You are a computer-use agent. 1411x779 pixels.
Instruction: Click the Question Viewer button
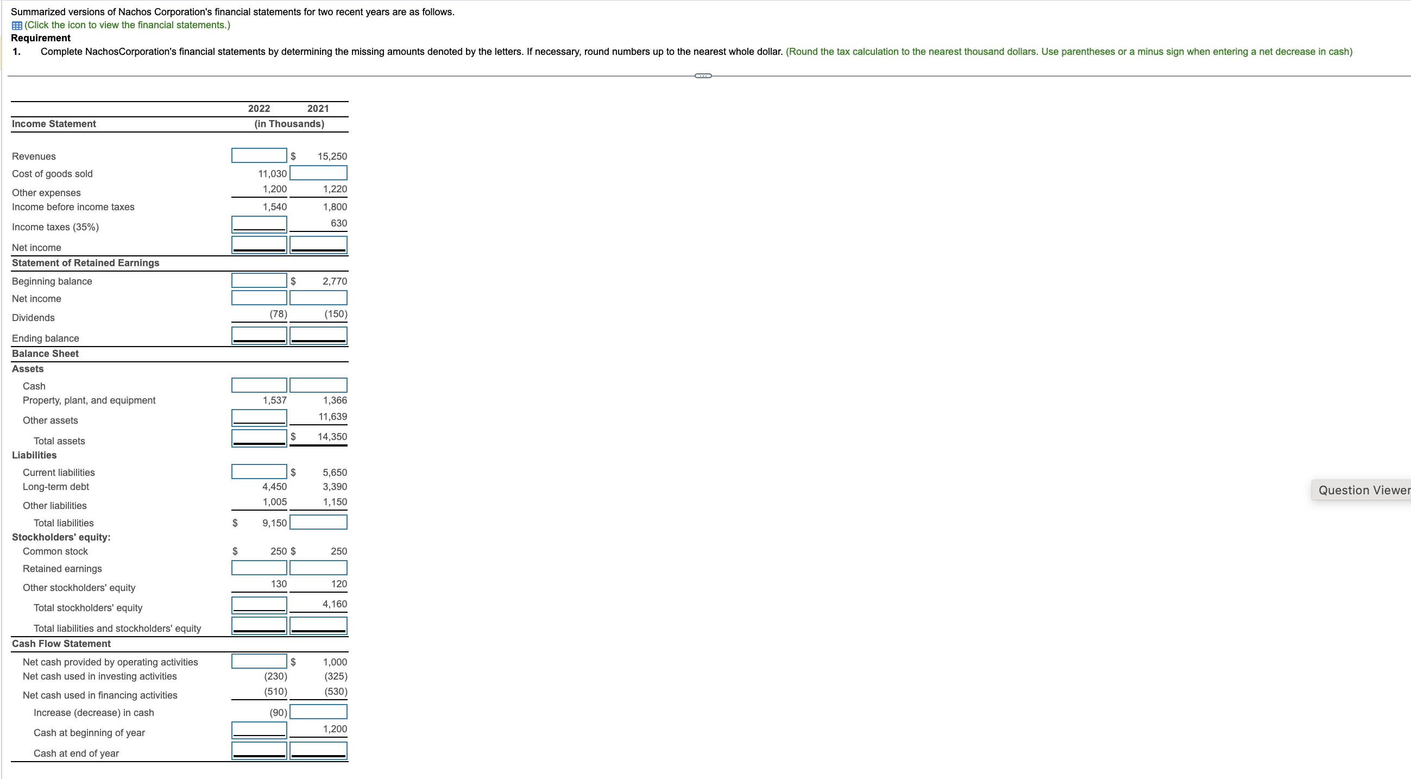[1364, 490]
